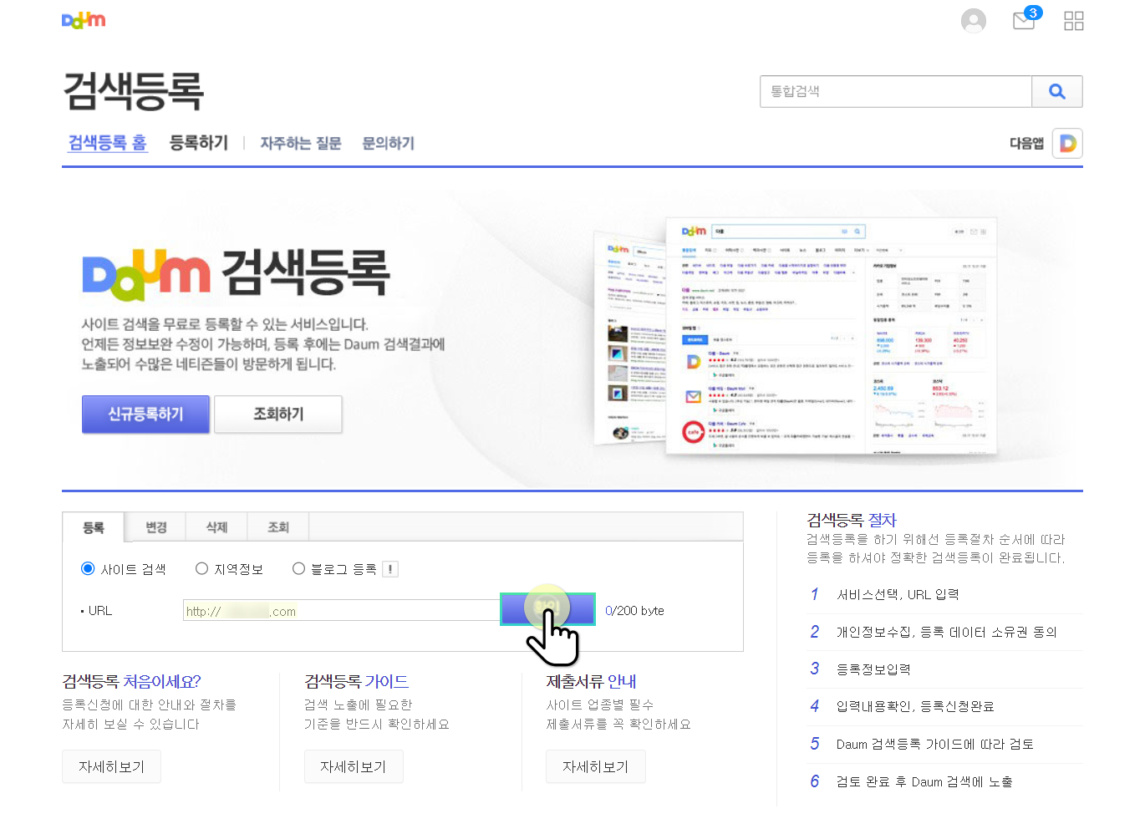Open the Daum logo home link
1145x824 pixels.
pos(84,20)
